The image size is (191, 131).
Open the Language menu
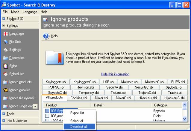click(30, 12)
